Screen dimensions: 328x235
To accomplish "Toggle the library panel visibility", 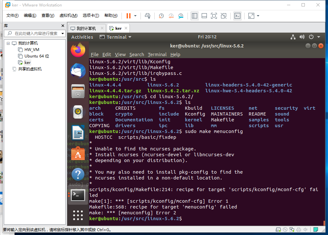I will tap(195, 15).
